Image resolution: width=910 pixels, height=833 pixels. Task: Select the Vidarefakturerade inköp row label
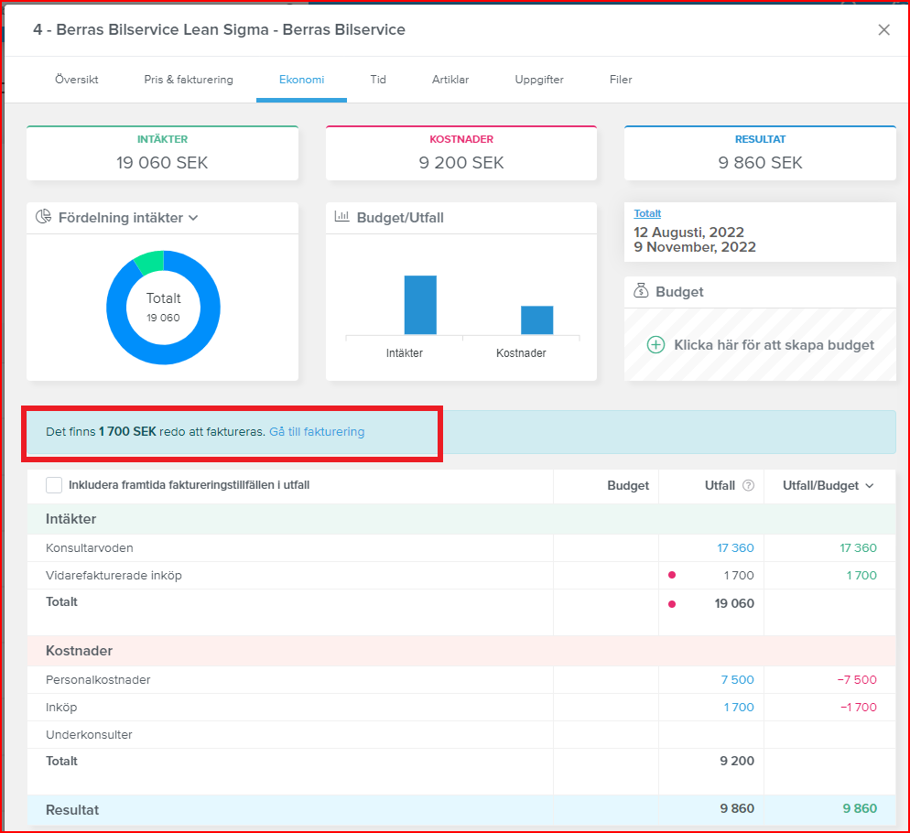click(x=114, y=575)
